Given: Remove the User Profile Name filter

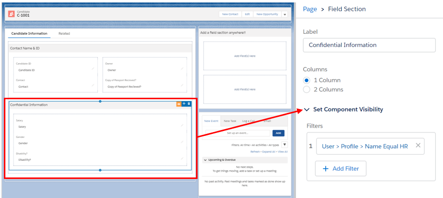Looking at the screenshot, I should (x=418, y=145).
